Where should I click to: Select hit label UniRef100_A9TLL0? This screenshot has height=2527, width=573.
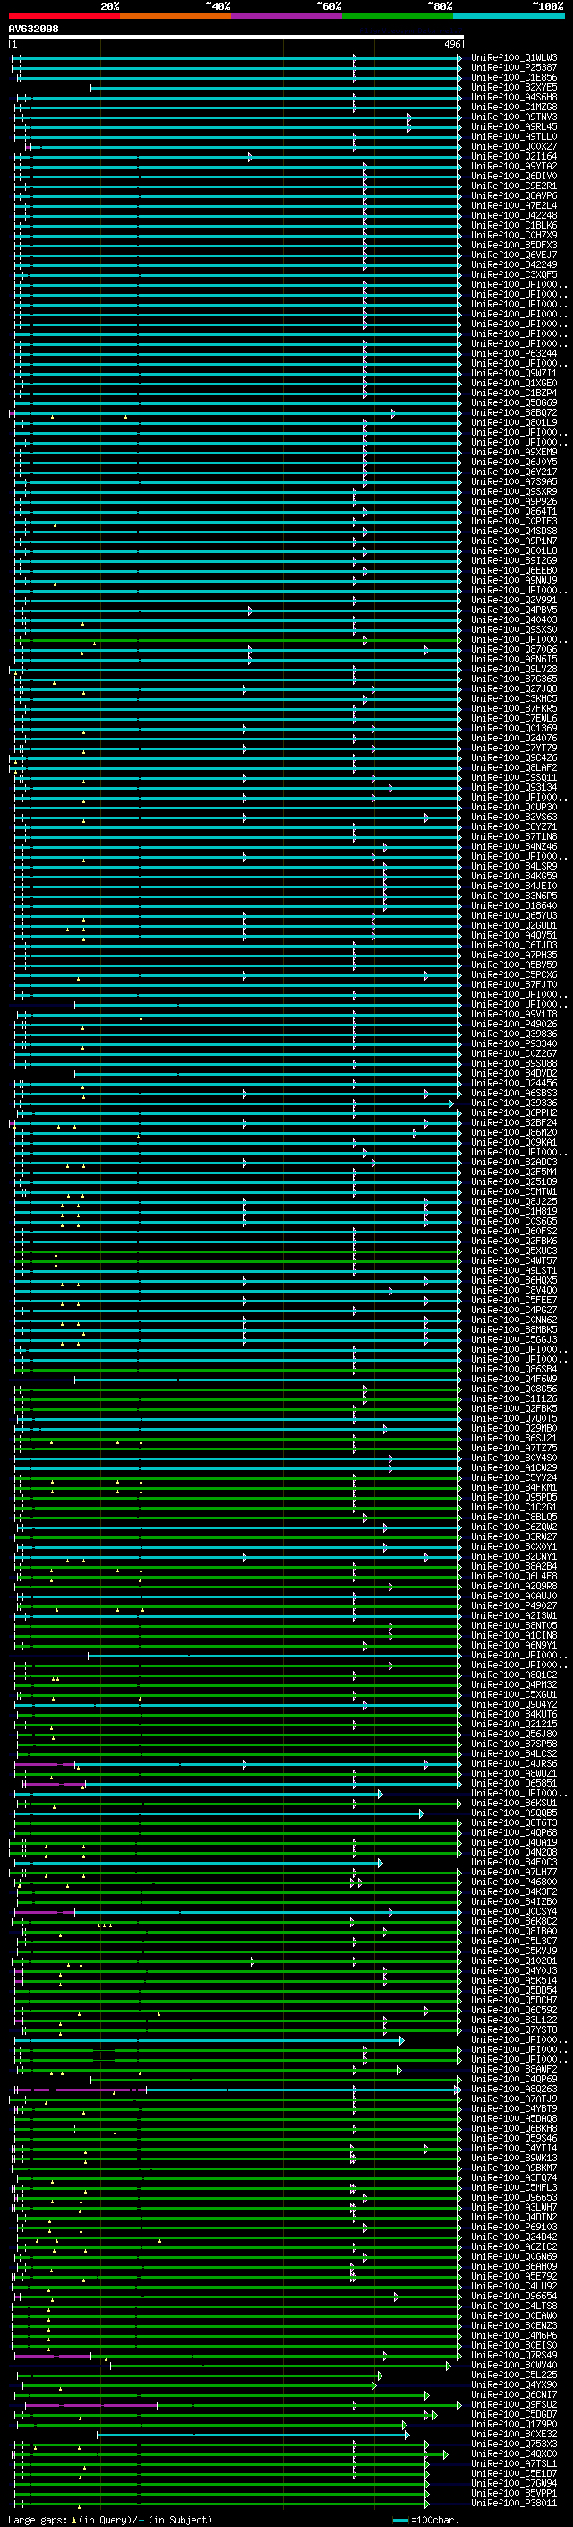pyautogui.click(x=514, y=136)
